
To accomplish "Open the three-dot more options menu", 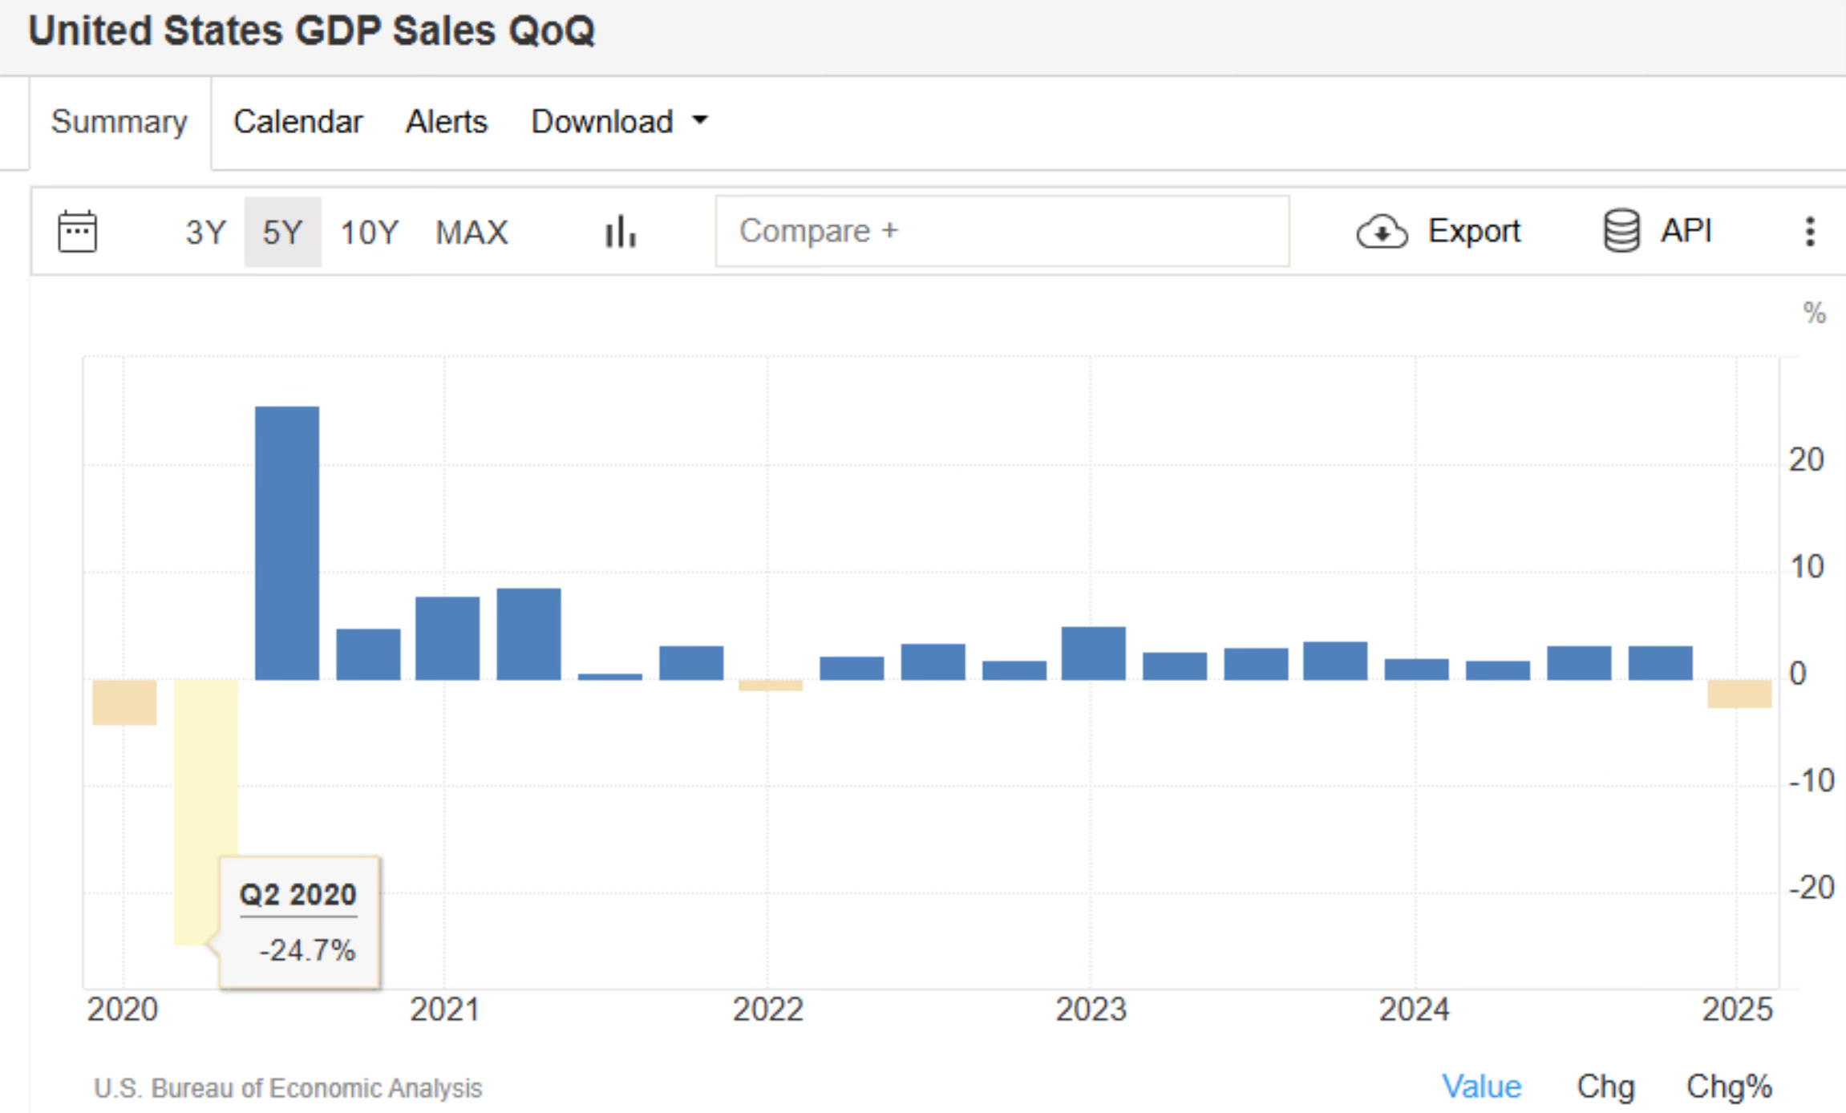I will click(1810, 232).
